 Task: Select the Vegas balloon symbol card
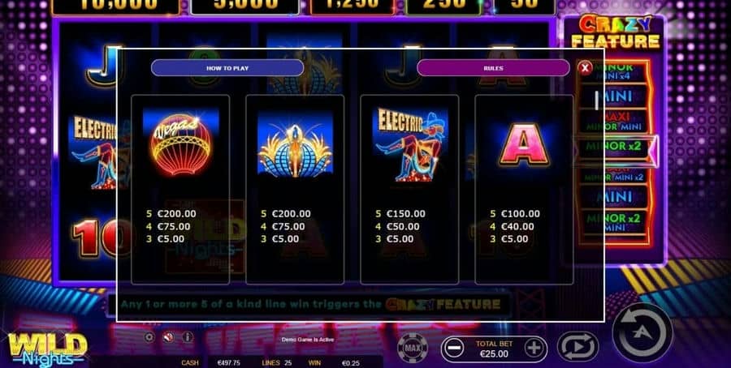click(x=180, y=190)
